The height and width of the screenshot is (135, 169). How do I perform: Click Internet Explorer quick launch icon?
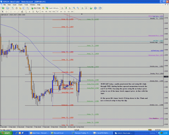point(16,133)
